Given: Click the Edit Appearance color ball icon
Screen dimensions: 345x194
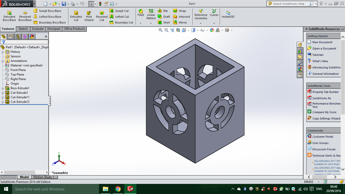Looking at the screenshot, I should click(x=212, y=30).
